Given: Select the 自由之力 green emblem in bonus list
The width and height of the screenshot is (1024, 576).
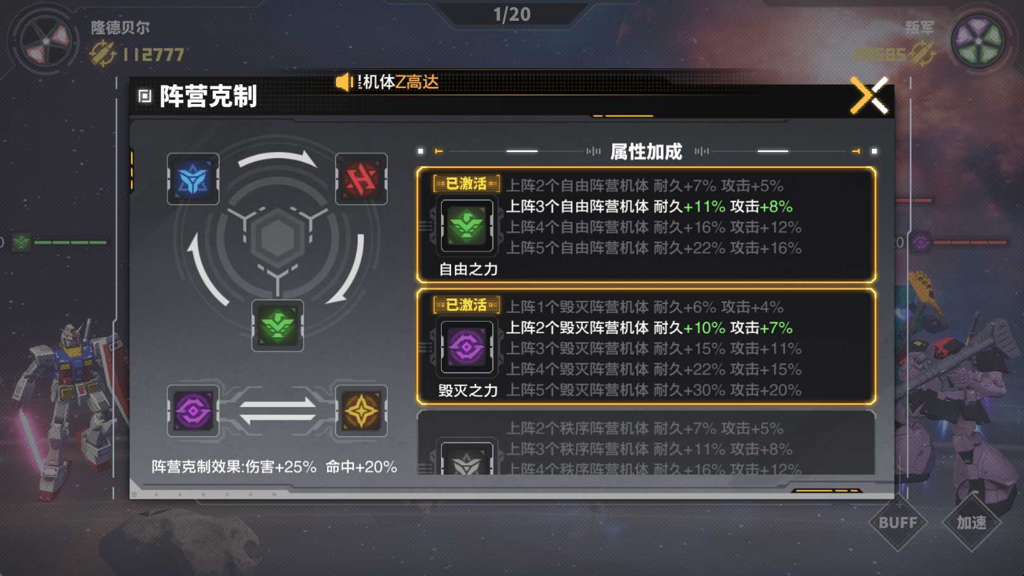Looking at the screenshot, I should [467, 226].
